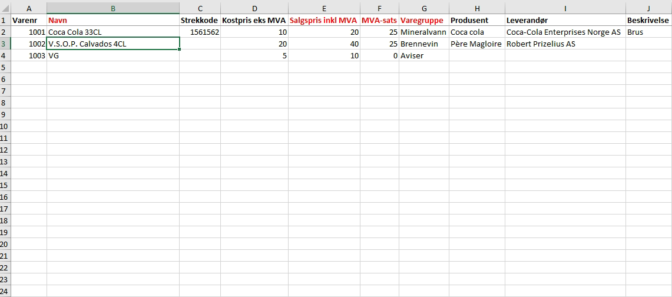
Task: Select row 2 header
Action: pyautogui.click(x=5, y=32)
